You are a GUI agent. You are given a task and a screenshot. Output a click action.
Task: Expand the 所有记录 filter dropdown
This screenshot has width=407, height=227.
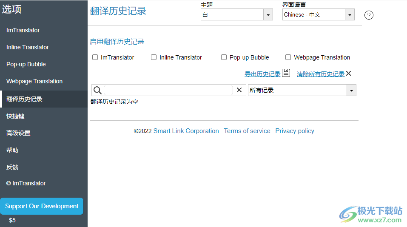click(302, 90)
